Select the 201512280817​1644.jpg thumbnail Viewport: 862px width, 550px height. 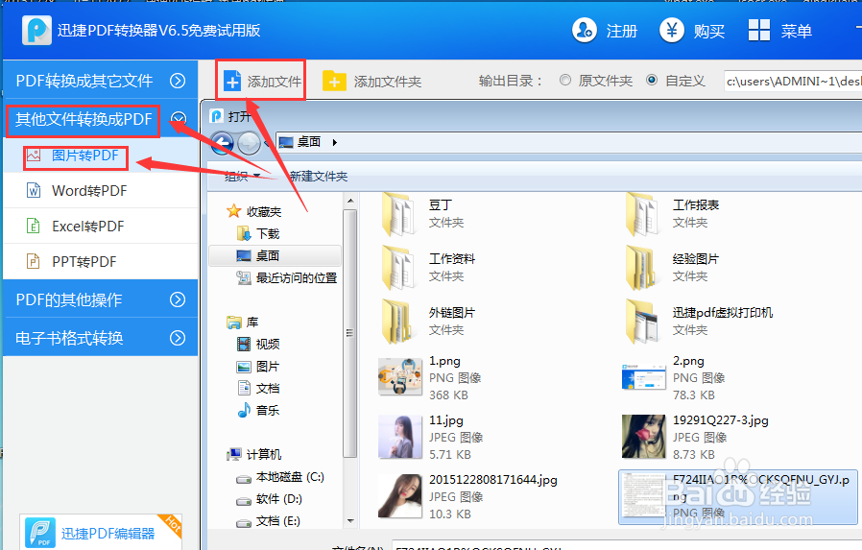[x=399, y=496]
